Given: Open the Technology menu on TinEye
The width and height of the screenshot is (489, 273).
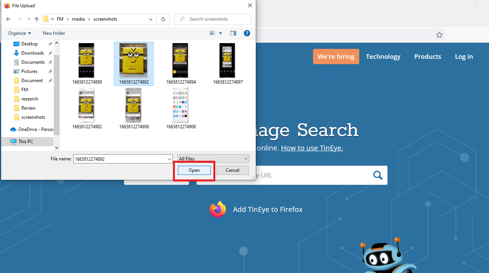Looking at the screenshot, I should click(x=383, y=57).
